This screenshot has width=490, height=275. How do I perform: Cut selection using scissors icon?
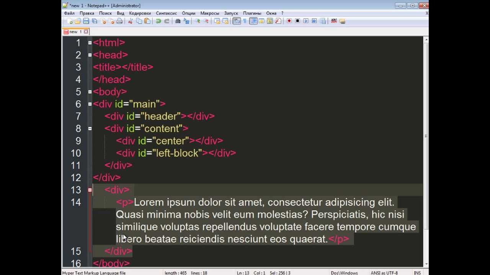click(x=131, y=21)
